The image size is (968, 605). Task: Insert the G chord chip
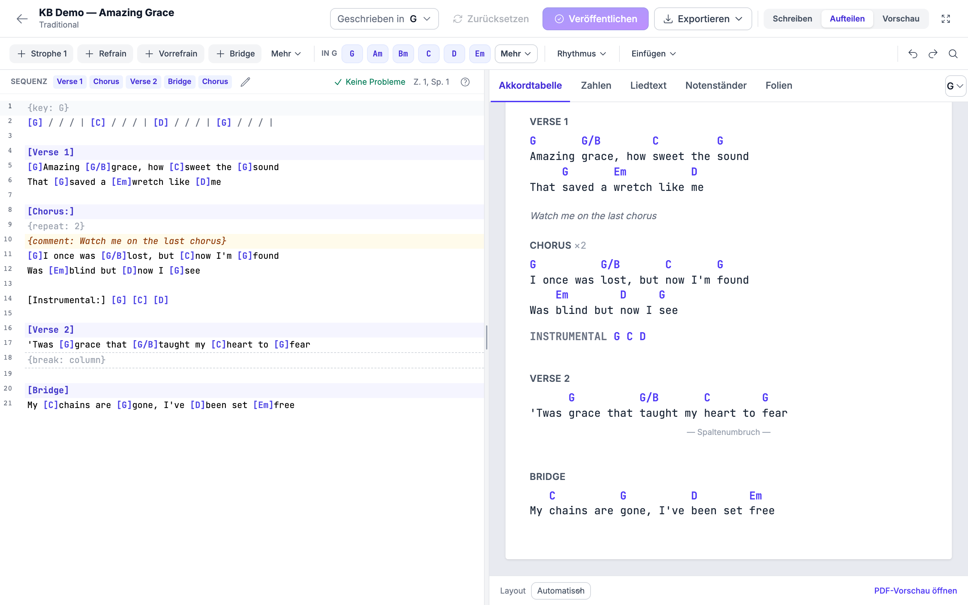click(x=352, y=54)
